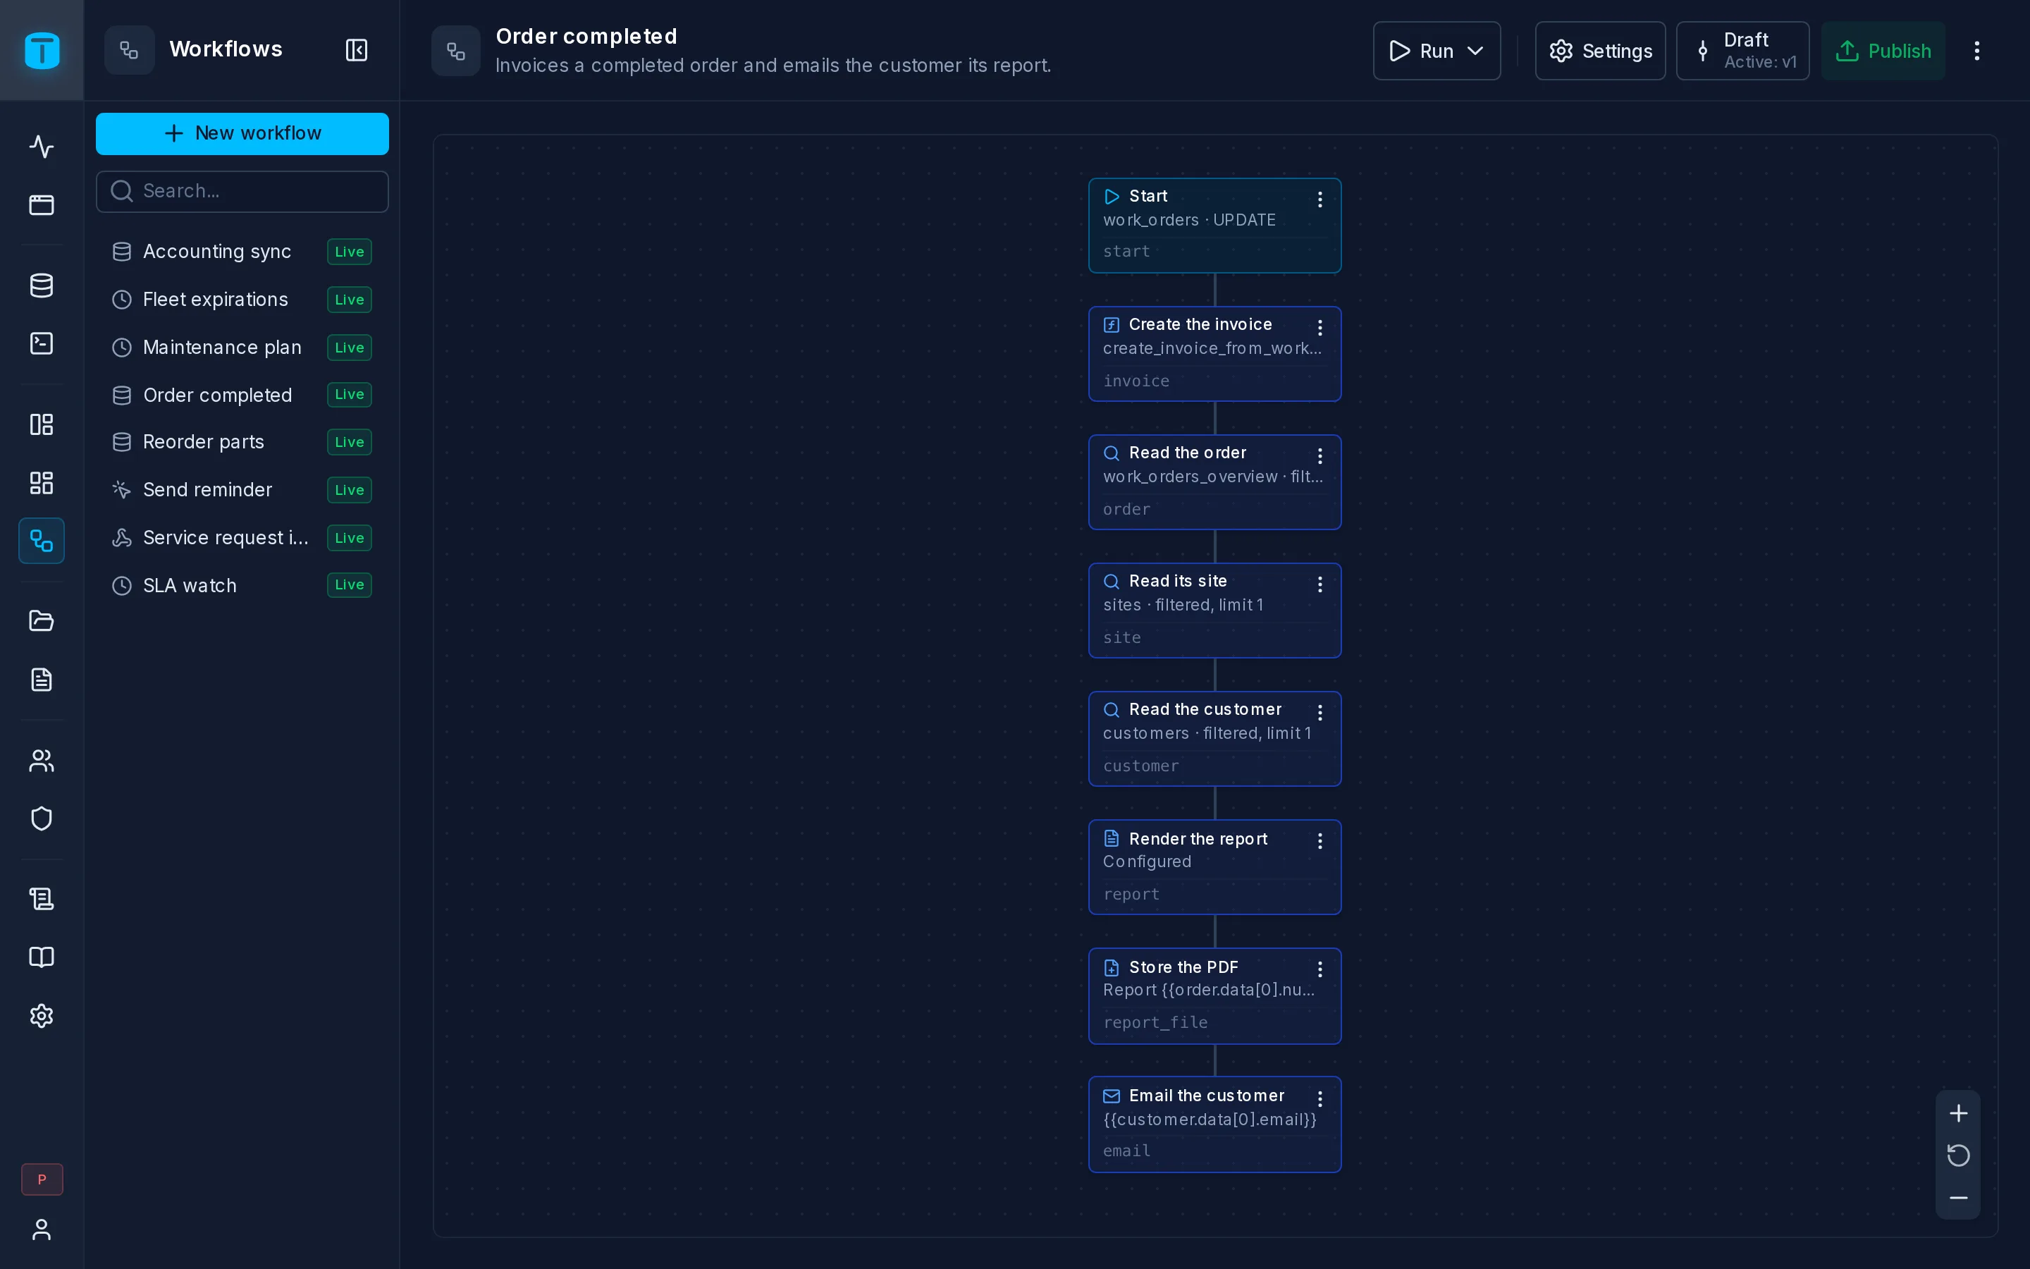Click New workflow button
This screenshot has width=2030, height=1269.
coord(242,133)
